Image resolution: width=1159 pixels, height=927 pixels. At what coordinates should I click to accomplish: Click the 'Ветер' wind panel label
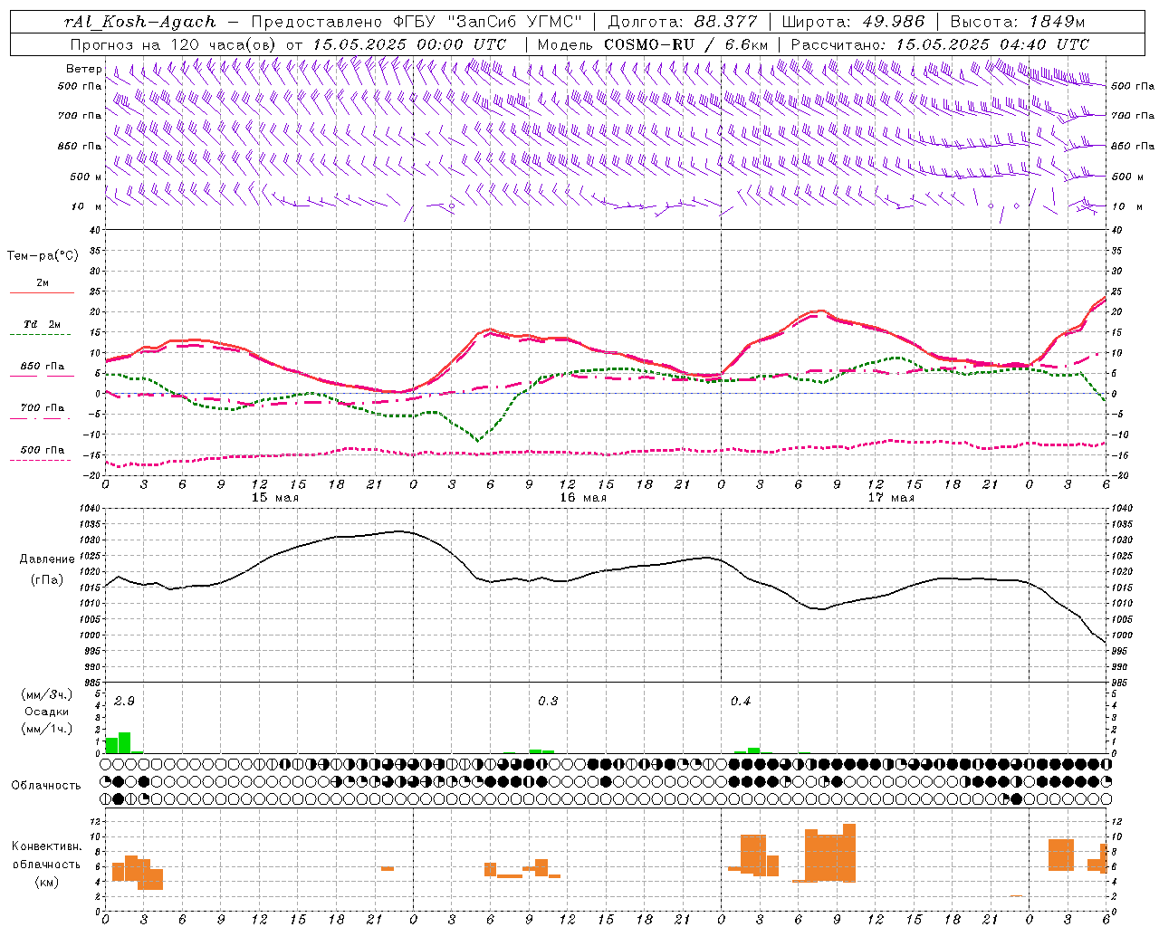[83, 69]
